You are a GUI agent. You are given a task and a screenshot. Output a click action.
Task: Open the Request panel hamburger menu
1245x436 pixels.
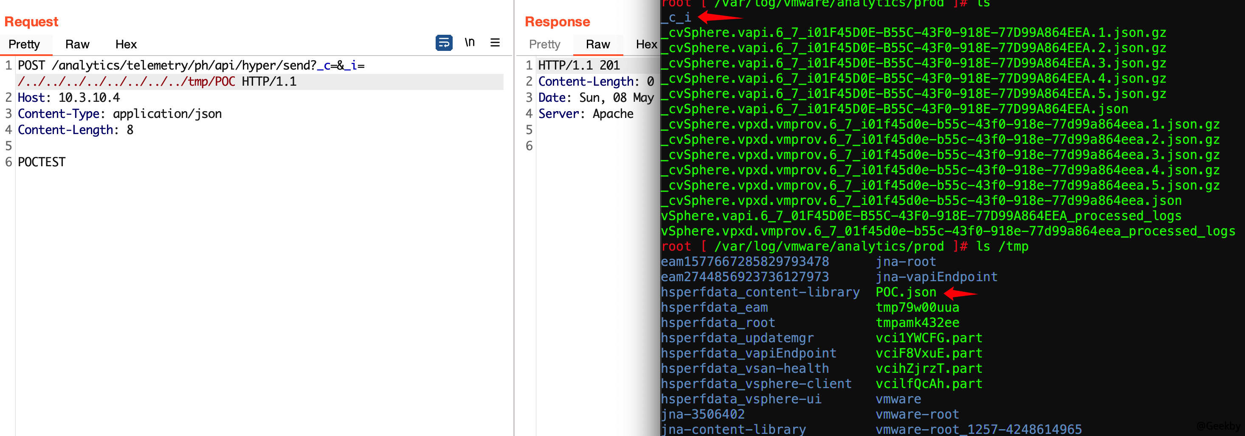494,42
